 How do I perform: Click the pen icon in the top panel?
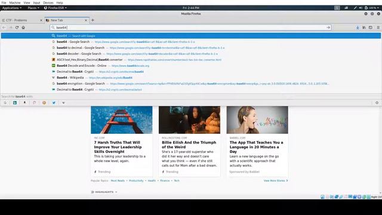(355, 8)
